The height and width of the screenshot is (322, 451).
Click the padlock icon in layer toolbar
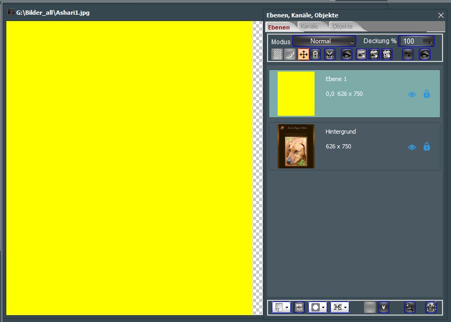315,54
